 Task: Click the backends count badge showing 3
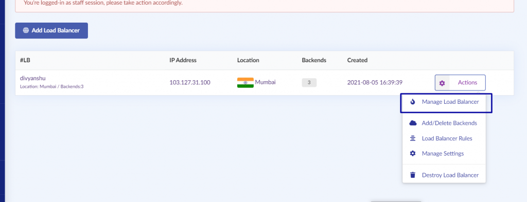click(309, 83)
